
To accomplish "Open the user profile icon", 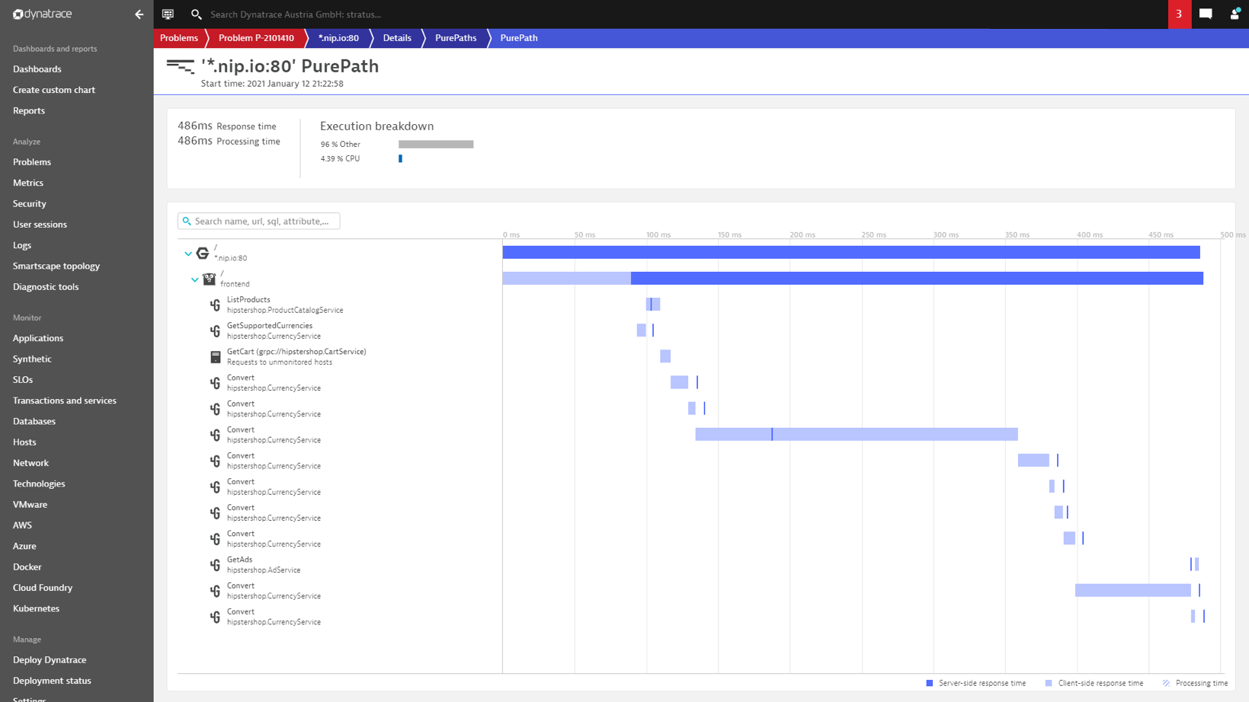I will pyautogui.click(x=1235, y=14).
